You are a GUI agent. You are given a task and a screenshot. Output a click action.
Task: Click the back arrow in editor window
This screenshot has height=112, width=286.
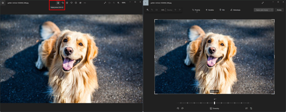coord(146,3)
